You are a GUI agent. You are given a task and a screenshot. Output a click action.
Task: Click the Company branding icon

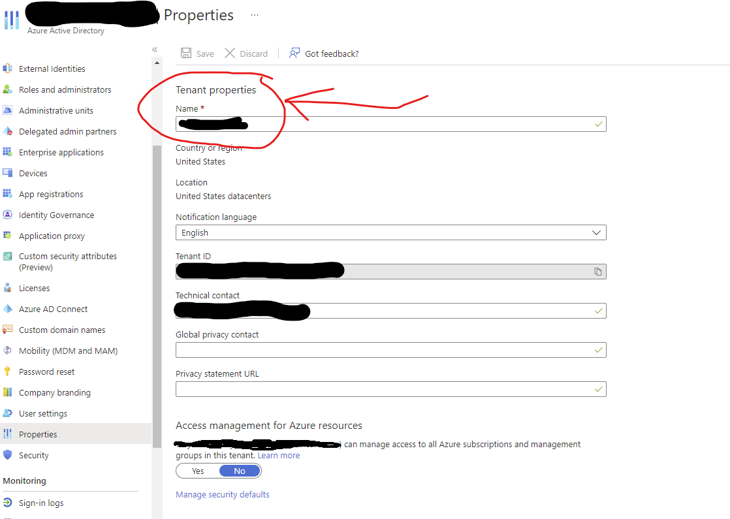pyautogui.click(x=7, y=392)
